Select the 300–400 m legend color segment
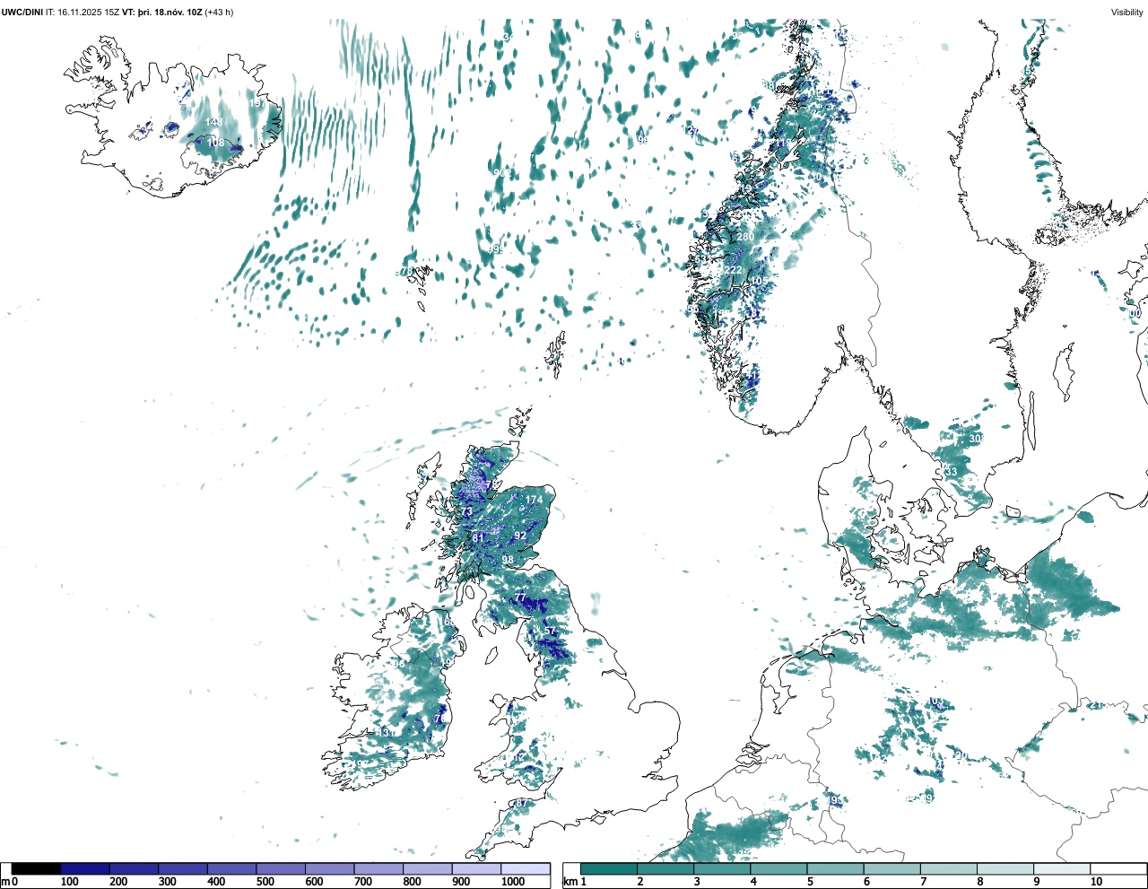The image size is (1148, 889). tap(183, 868)
